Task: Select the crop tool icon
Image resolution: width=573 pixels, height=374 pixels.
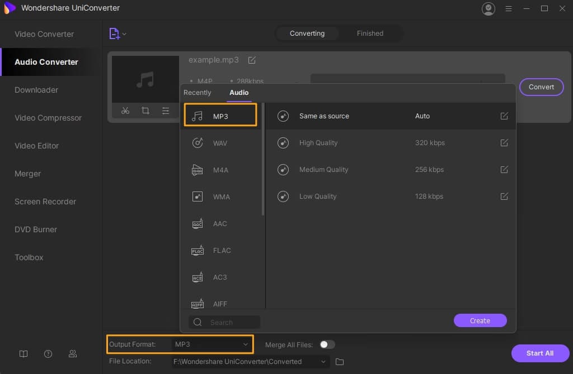Action: tap(145, 111)
